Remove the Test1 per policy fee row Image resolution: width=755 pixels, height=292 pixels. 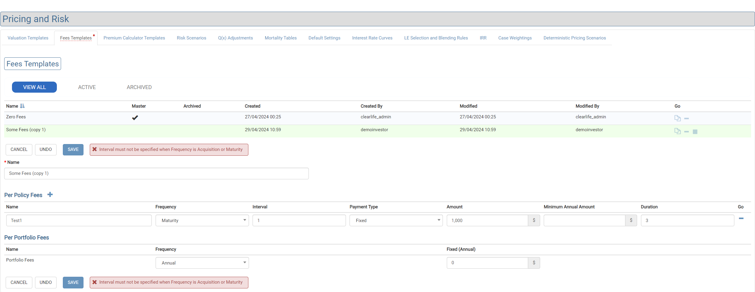741,218
